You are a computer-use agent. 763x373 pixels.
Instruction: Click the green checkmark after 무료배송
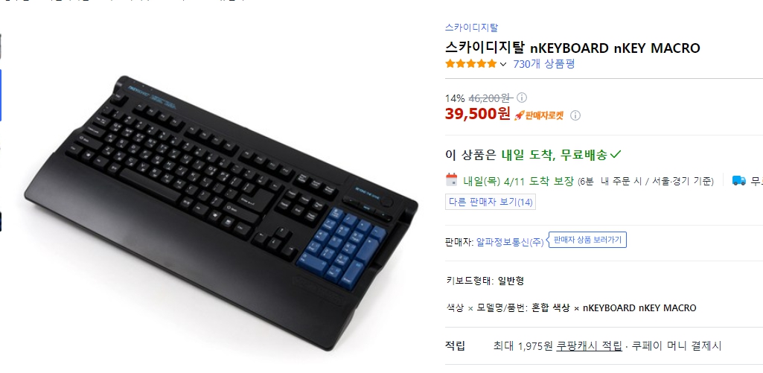tap(616, 155)
